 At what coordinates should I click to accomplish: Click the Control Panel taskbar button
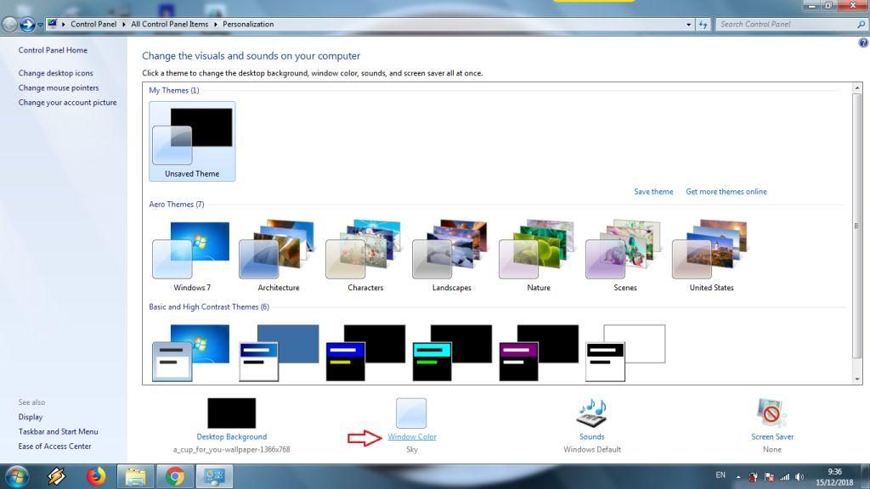(214, 476)
